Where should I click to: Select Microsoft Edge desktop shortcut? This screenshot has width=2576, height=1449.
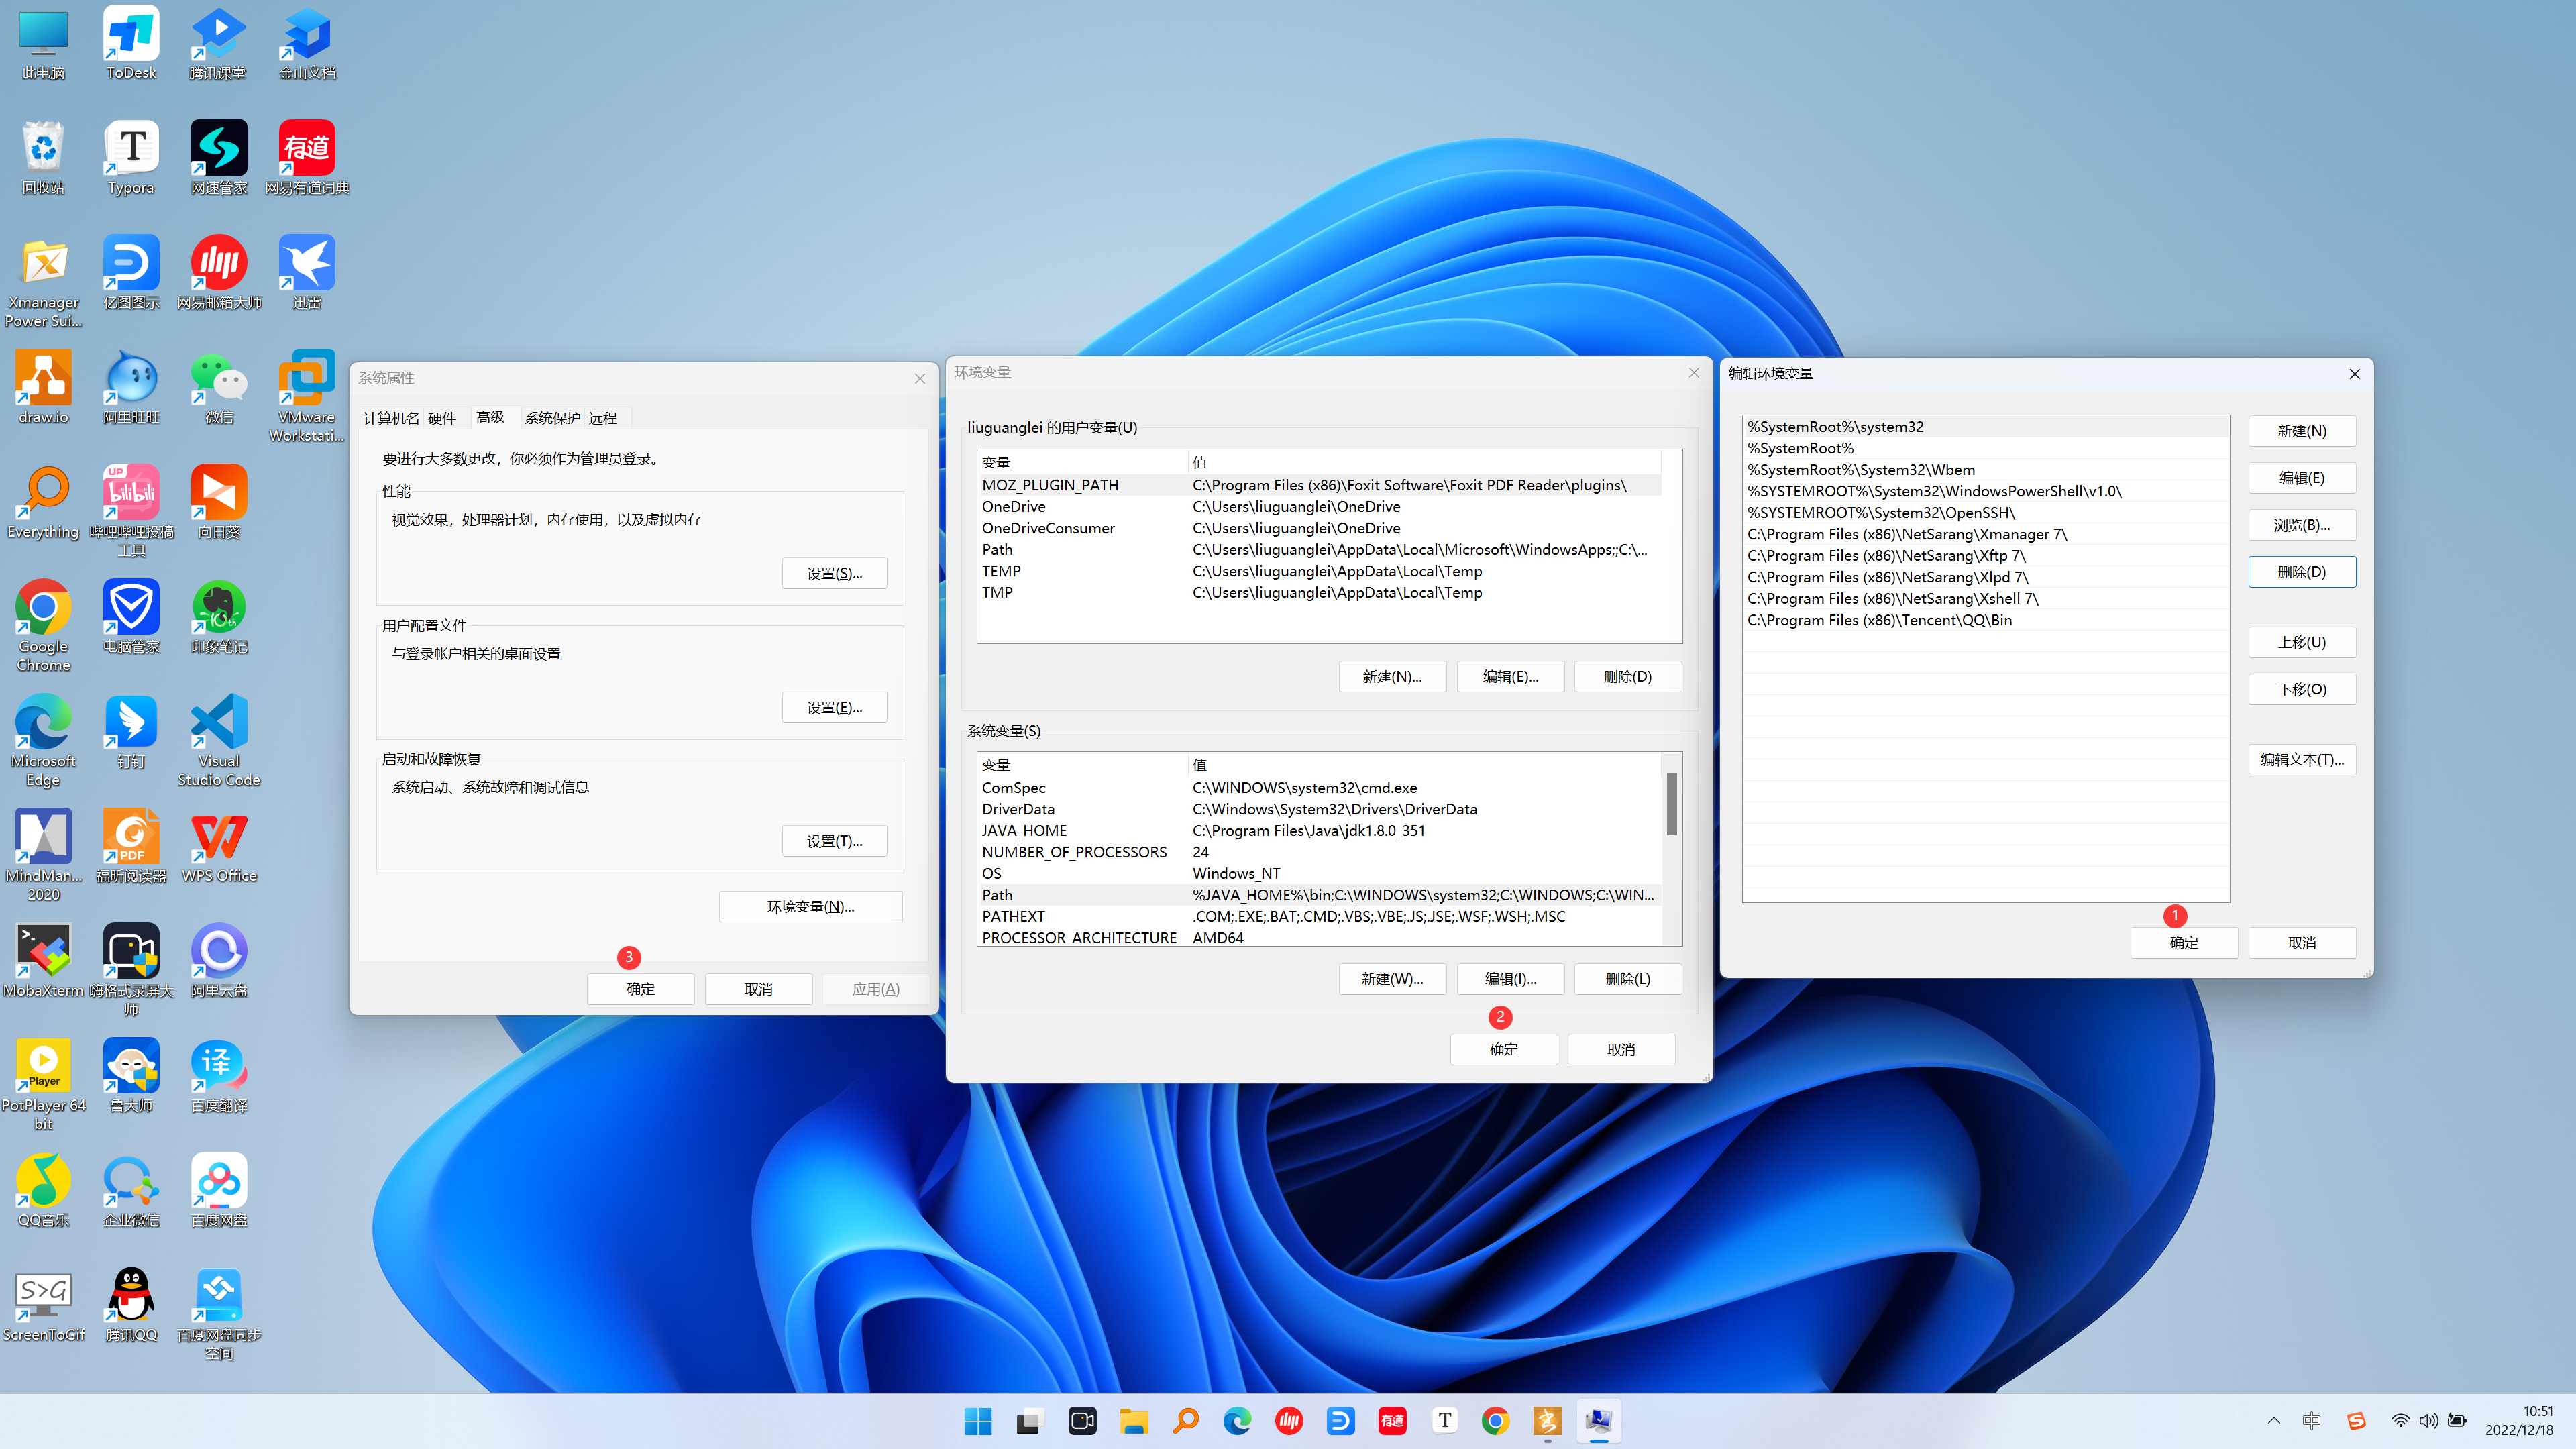(x=43, y=741)
